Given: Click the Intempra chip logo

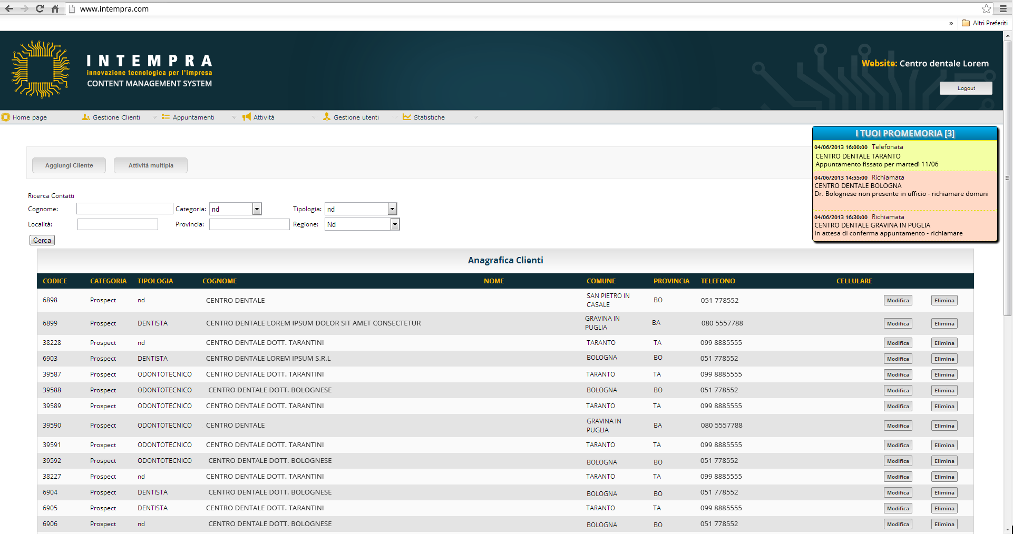Looking at the screenshot, I should coord(41,70).
